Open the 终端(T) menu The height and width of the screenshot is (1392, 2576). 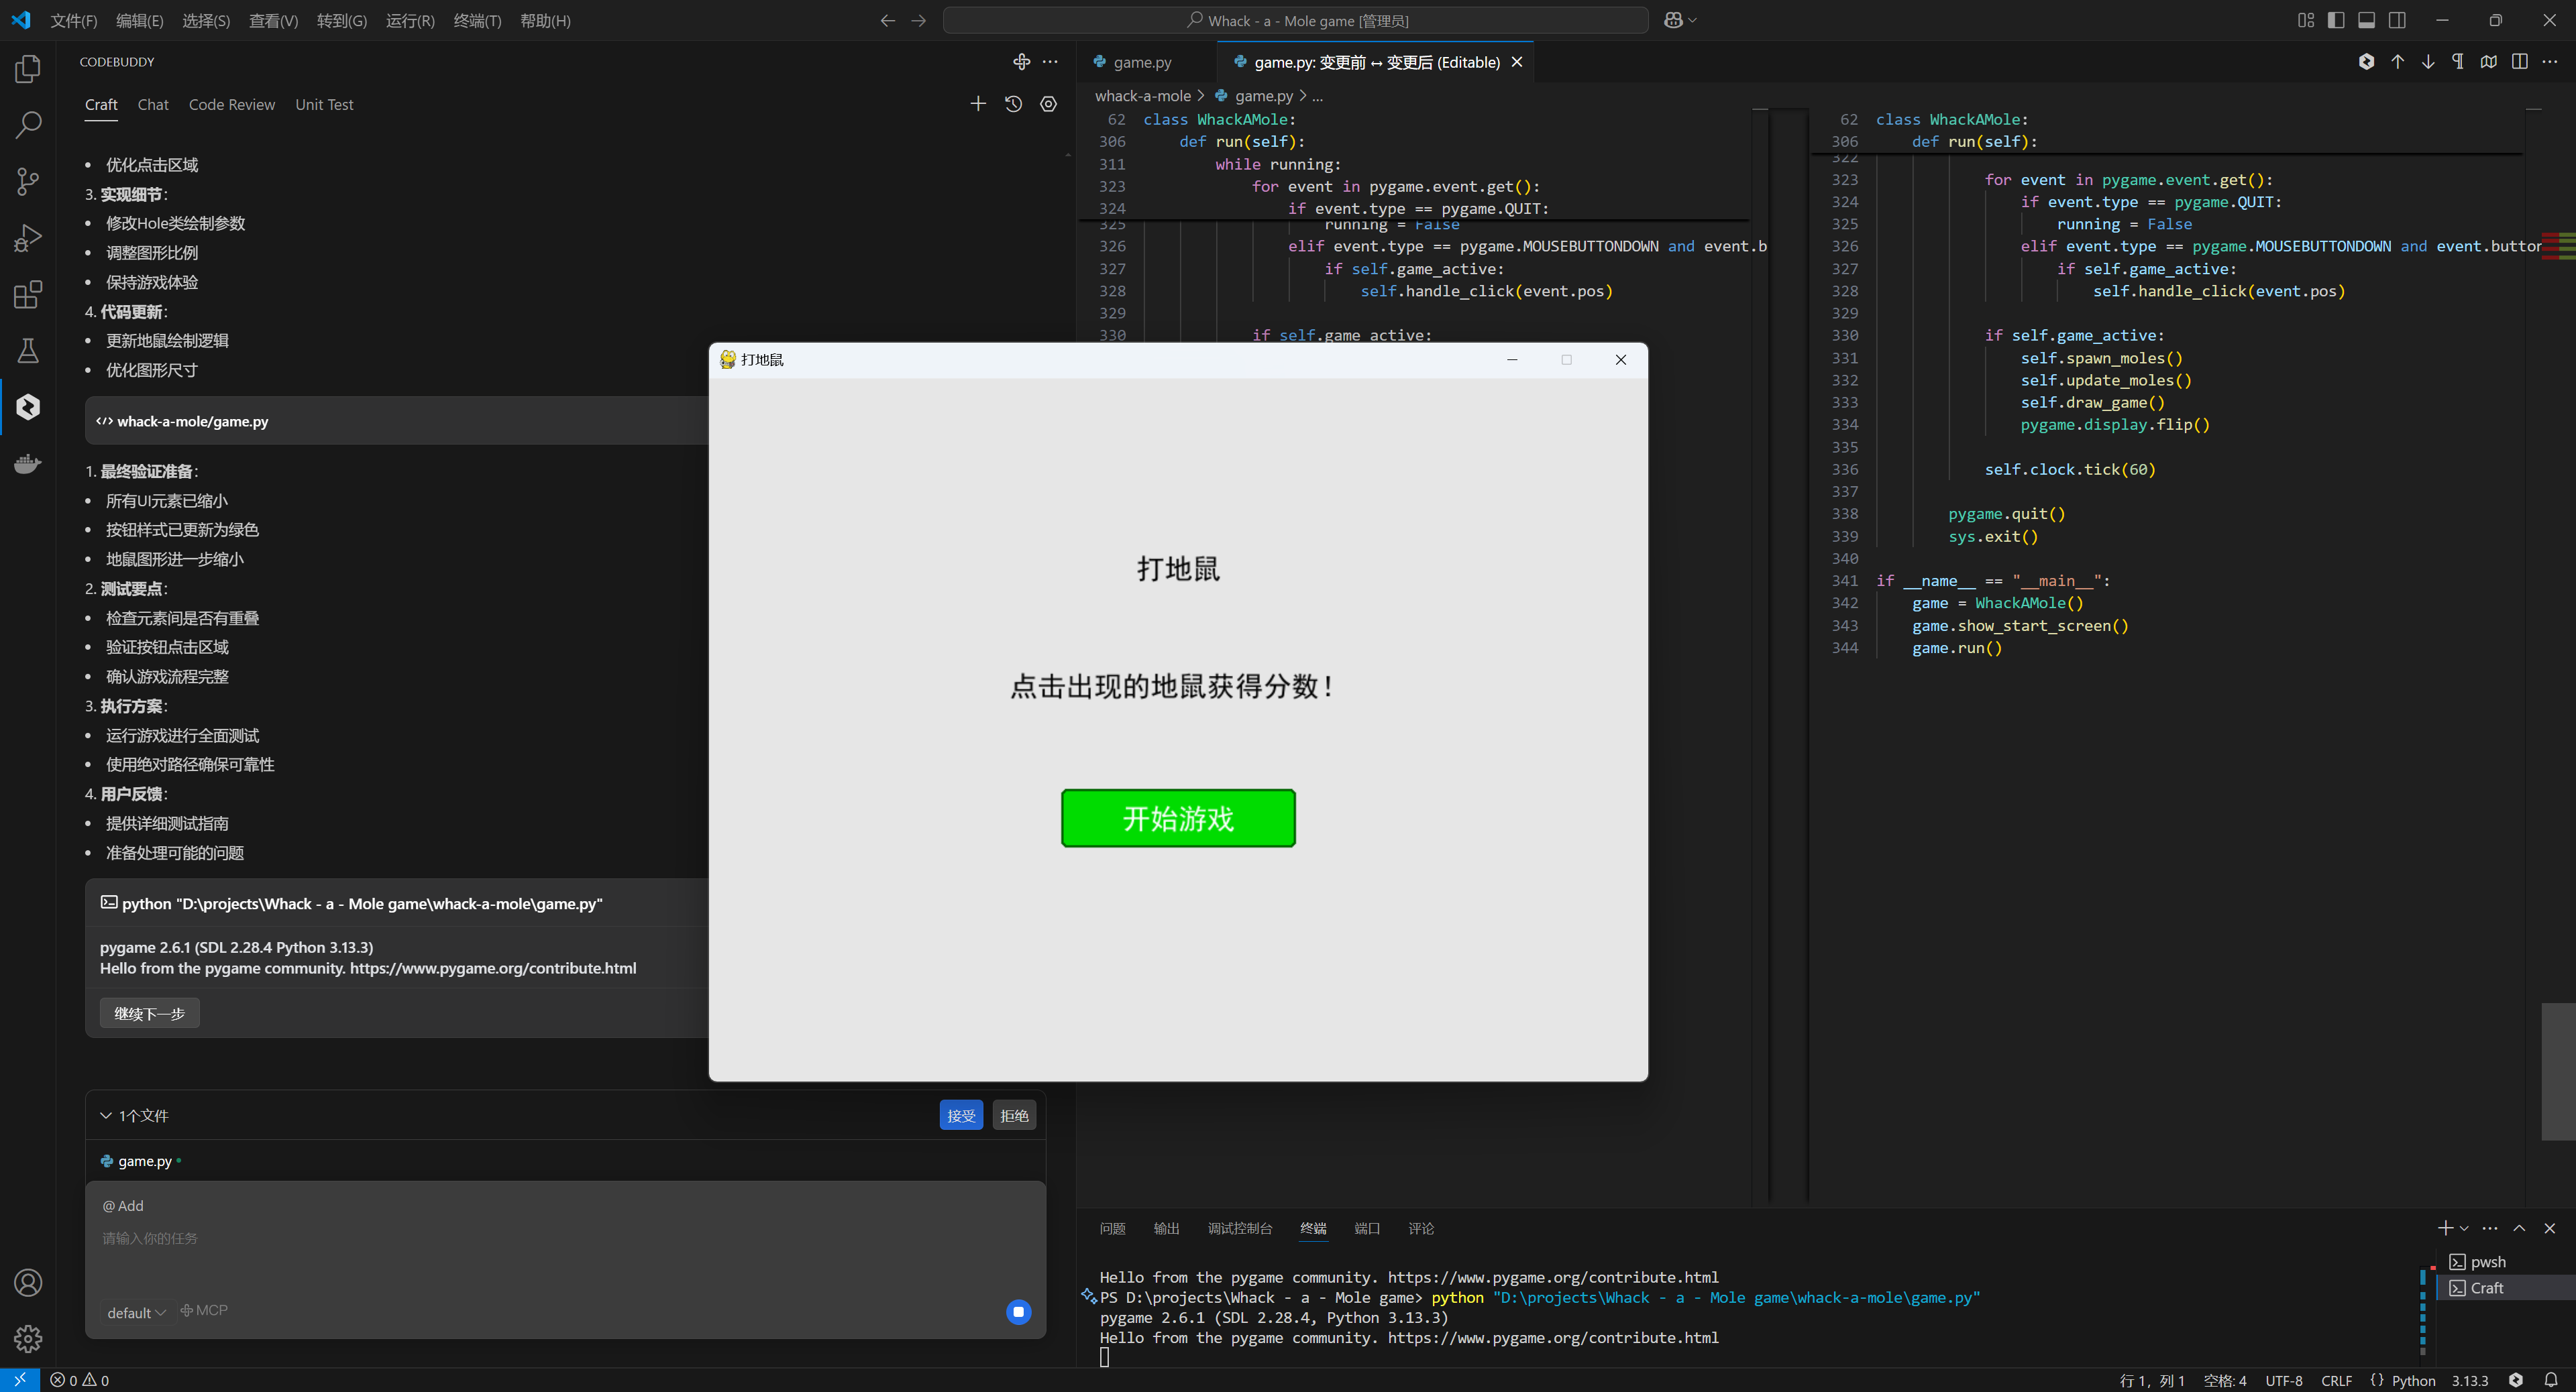click(477, 21)
